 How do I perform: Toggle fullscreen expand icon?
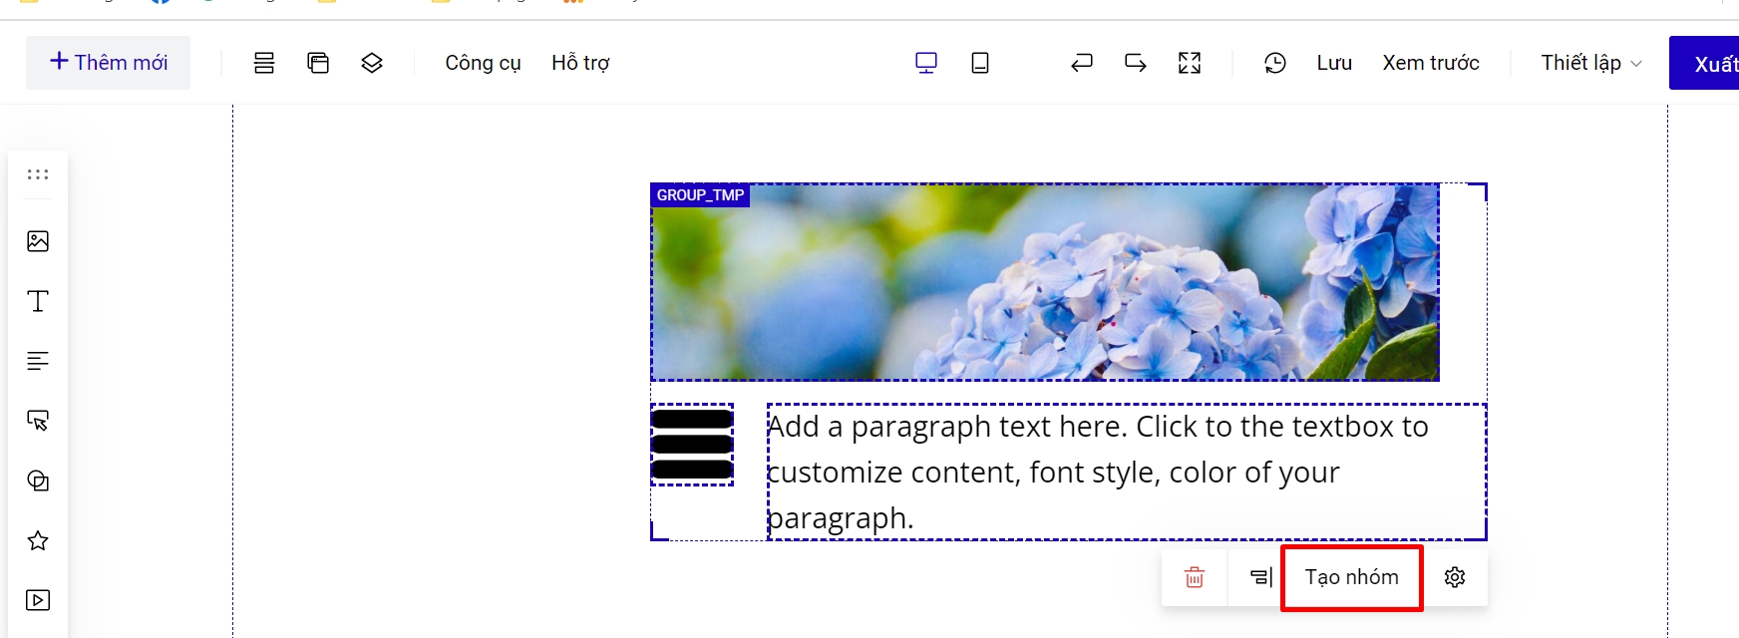click(1190, 63)
